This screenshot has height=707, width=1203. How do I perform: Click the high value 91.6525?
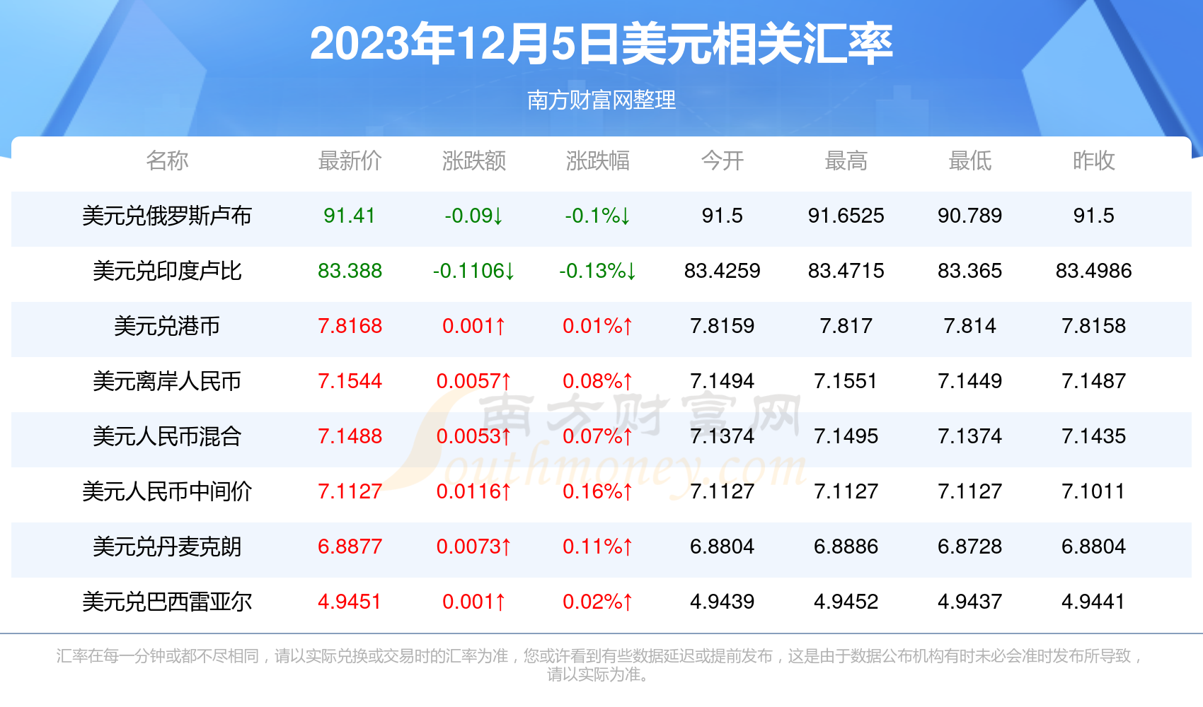846,216
